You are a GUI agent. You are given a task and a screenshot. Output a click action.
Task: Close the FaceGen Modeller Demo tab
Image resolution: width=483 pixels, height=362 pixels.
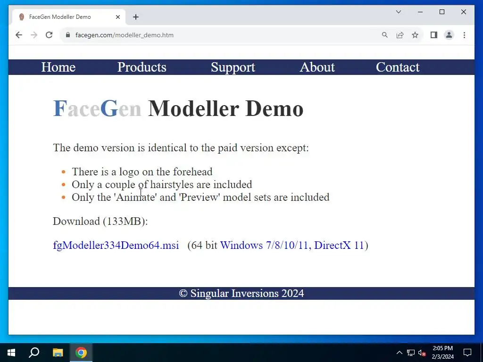(x=117, y=17)
